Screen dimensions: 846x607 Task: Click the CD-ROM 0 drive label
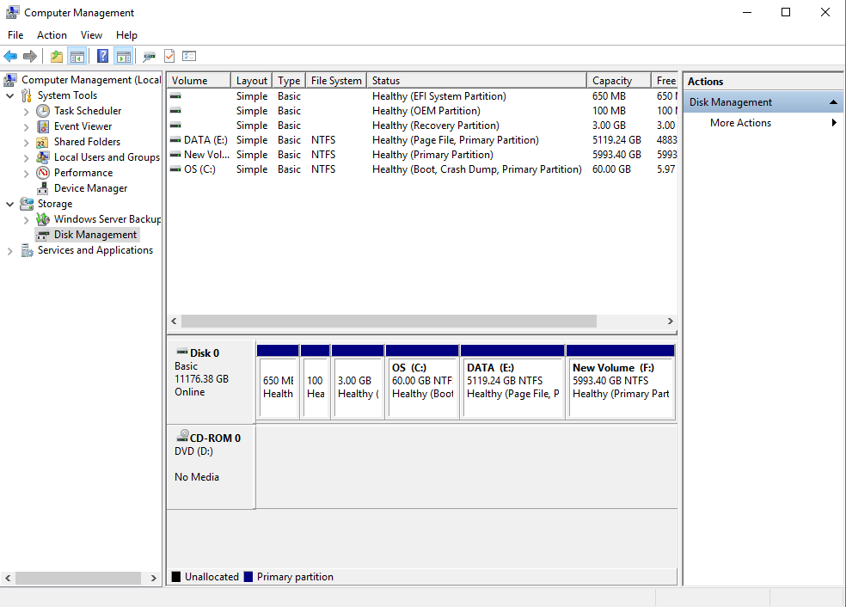(215, 438)
